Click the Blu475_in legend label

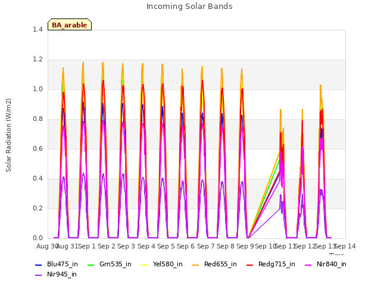(63, 264)
